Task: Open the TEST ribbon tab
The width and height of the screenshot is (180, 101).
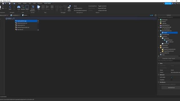Action: click(x=30, y=3)
